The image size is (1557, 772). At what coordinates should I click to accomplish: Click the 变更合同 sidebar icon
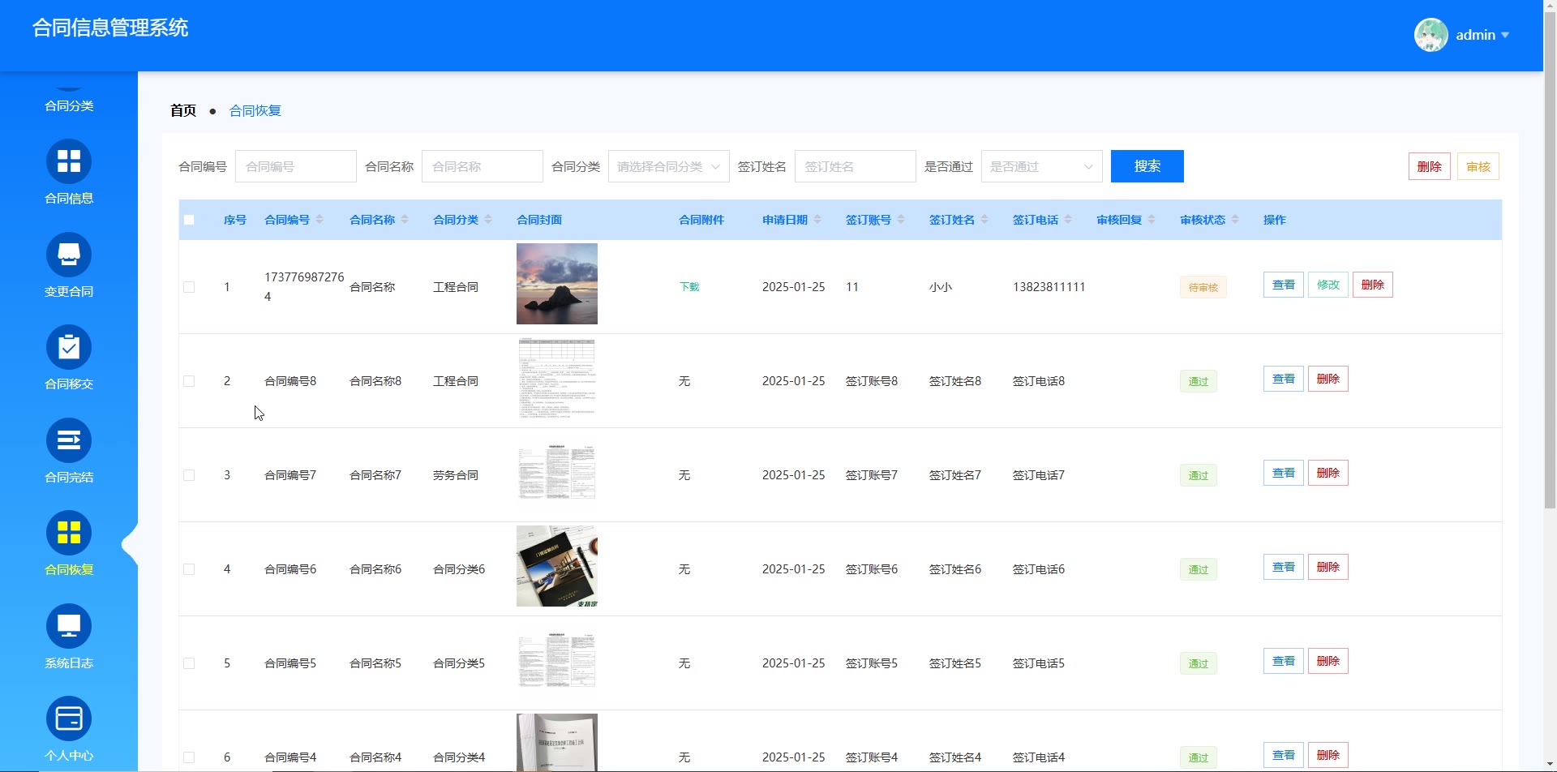coord(69,255)
